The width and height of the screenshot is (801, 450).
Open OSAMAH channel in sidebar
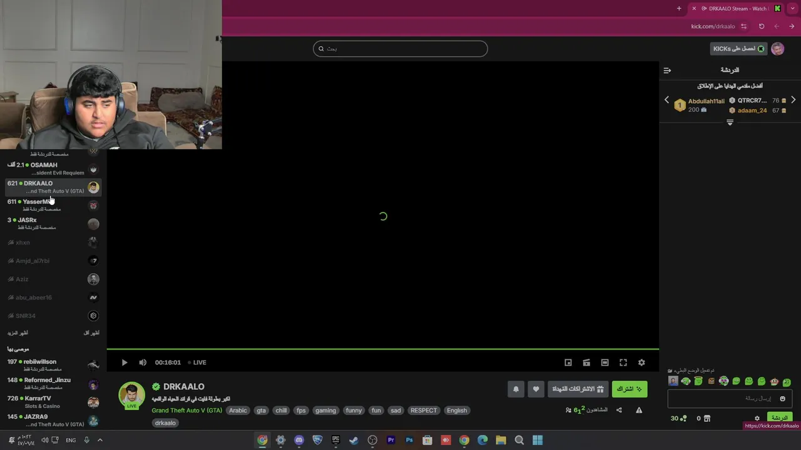pos(53,169)
